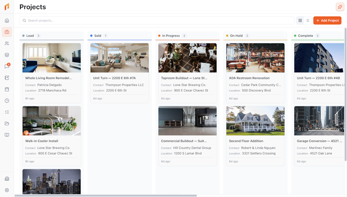
Task: Open the AI sparkle assistant button
Action: pos(340,7)
